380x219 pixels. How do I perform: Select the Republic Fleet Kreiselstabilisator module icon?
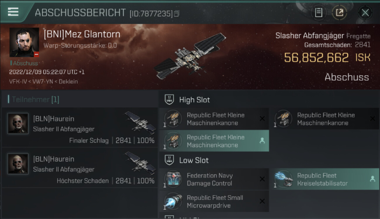[x=284, y=179]
